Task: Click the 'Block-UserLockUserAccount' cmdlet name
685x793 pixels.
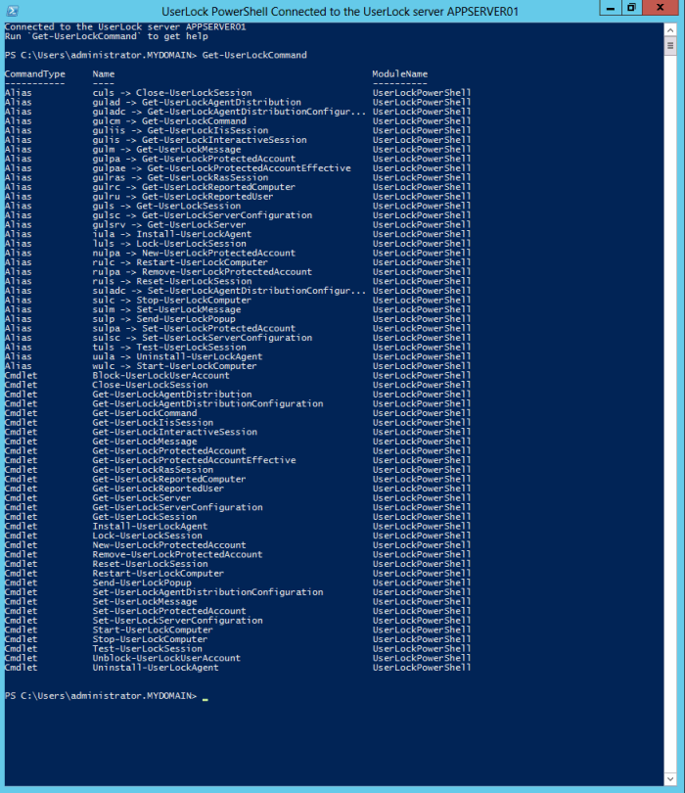Action: click(x=160, y=376)
